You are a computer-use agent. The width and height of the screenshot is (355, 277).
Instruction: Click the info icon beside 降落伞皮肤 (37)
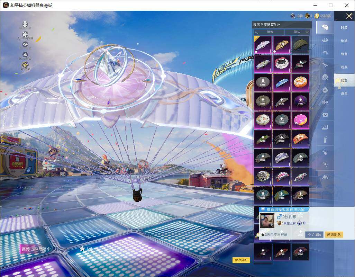pyautogui.click(x=278, y=25)
